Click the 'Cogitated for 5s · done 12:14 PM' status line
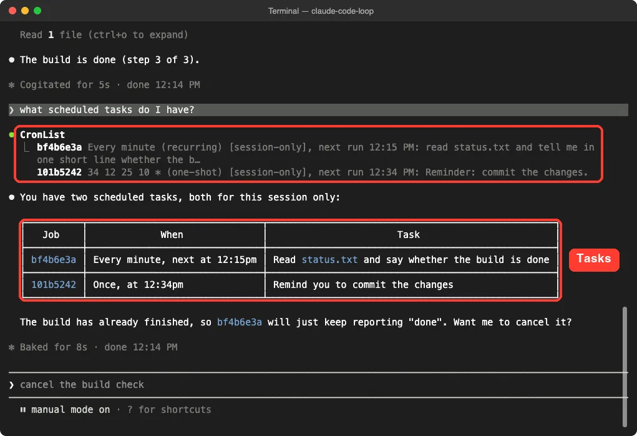Viewport: 637px width, 436px height. coord(110,85)
